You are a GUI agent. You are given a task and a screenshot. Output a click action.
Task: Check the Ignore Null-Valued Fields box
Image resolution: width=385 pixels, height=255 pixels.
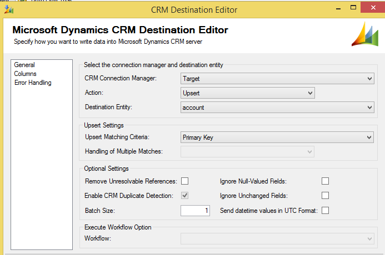326,181
